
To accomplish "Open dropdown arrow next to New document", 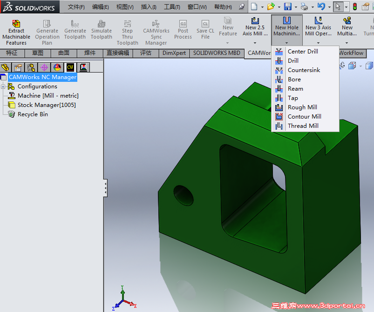I will coord(262,7).
